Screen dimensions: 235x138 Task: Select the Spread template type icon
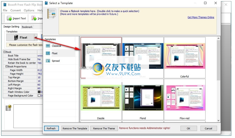click(48, 61)
